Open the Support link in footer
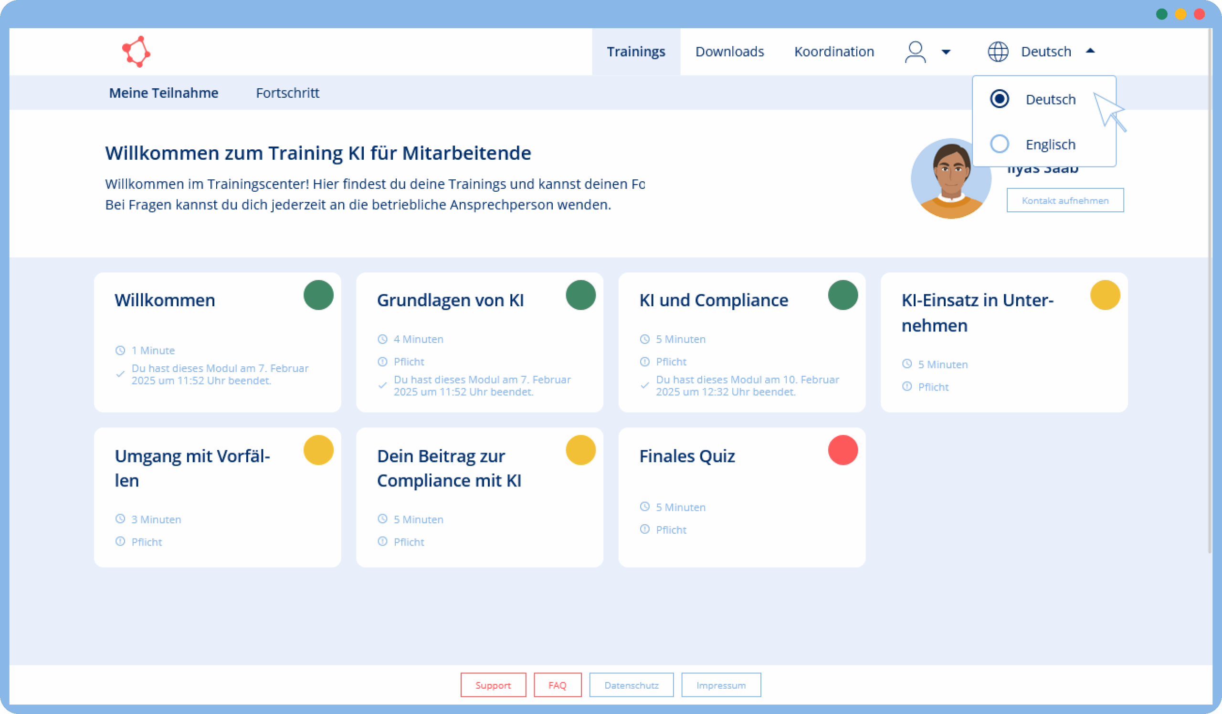The height and width of the screenshot is (714, 1222). 493,685
